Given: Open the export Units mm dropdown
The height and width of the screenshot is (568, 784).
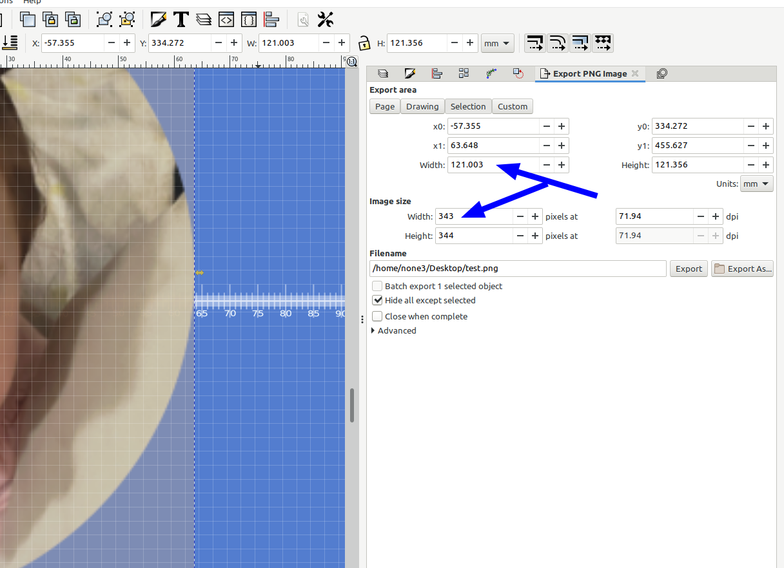Looking at the screenshot, I should pos(756,184).
